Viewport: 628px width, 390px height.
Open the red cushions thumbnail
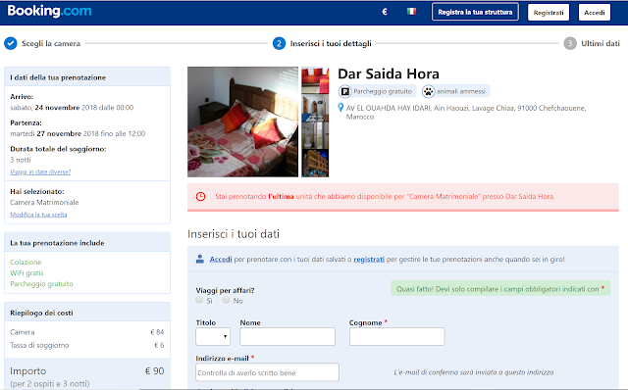(315, 80)
